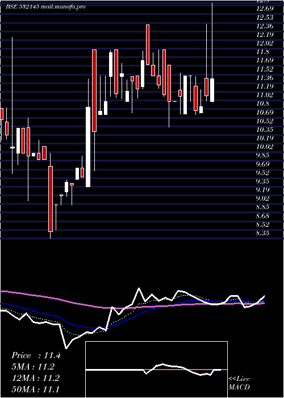The width and height of the screenshot is (284, 398).
Task: Pick the 9.35 price axis label
Action: tap(262, 181)
